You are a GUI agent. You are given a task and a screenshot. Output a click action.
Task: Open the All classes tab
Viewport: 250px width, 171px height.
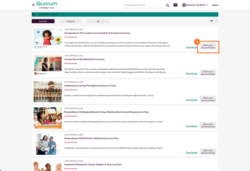(x=98, y=21)
